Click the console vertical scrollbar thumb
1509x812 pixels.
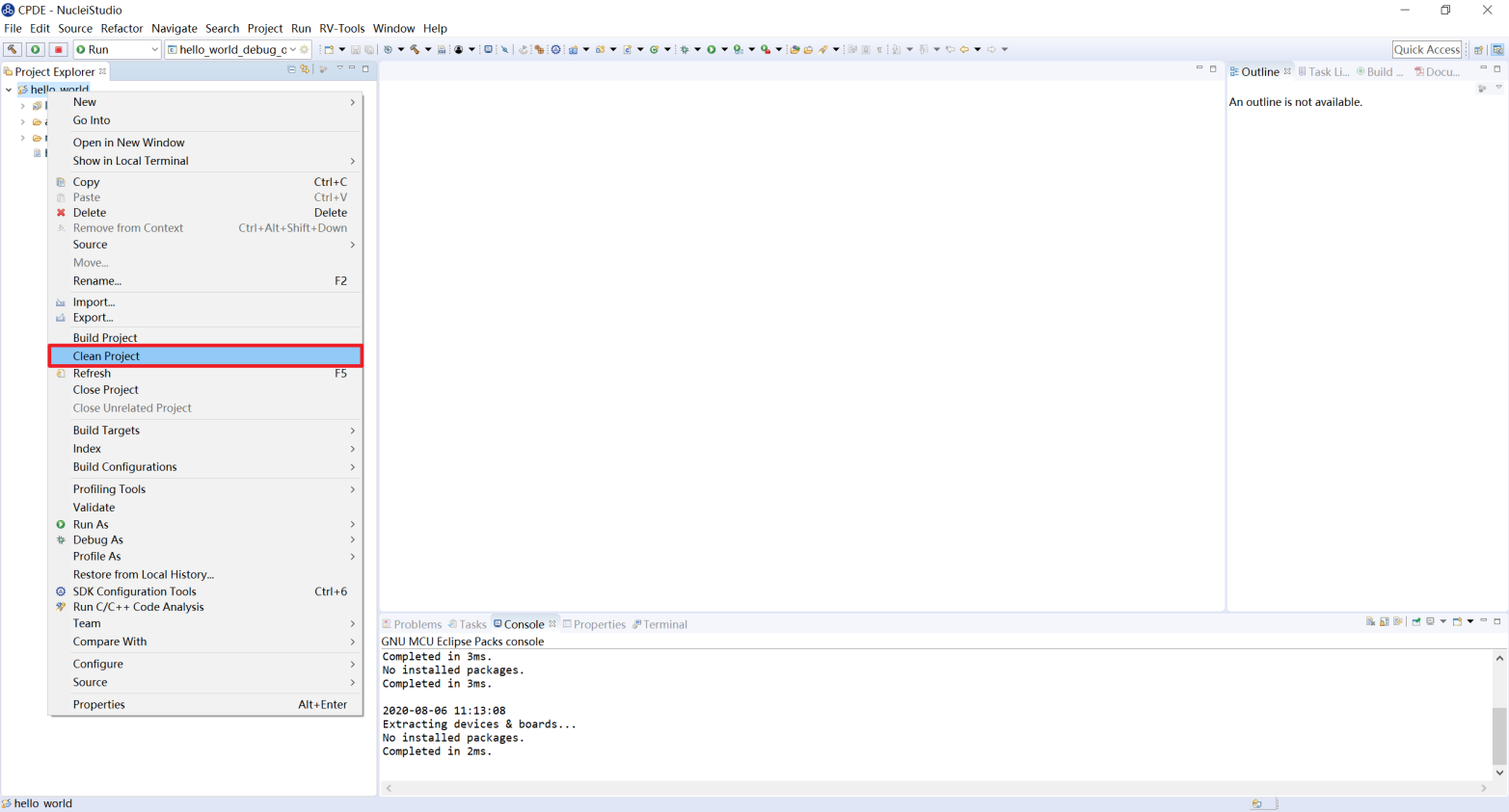(x=1499, y=735)
